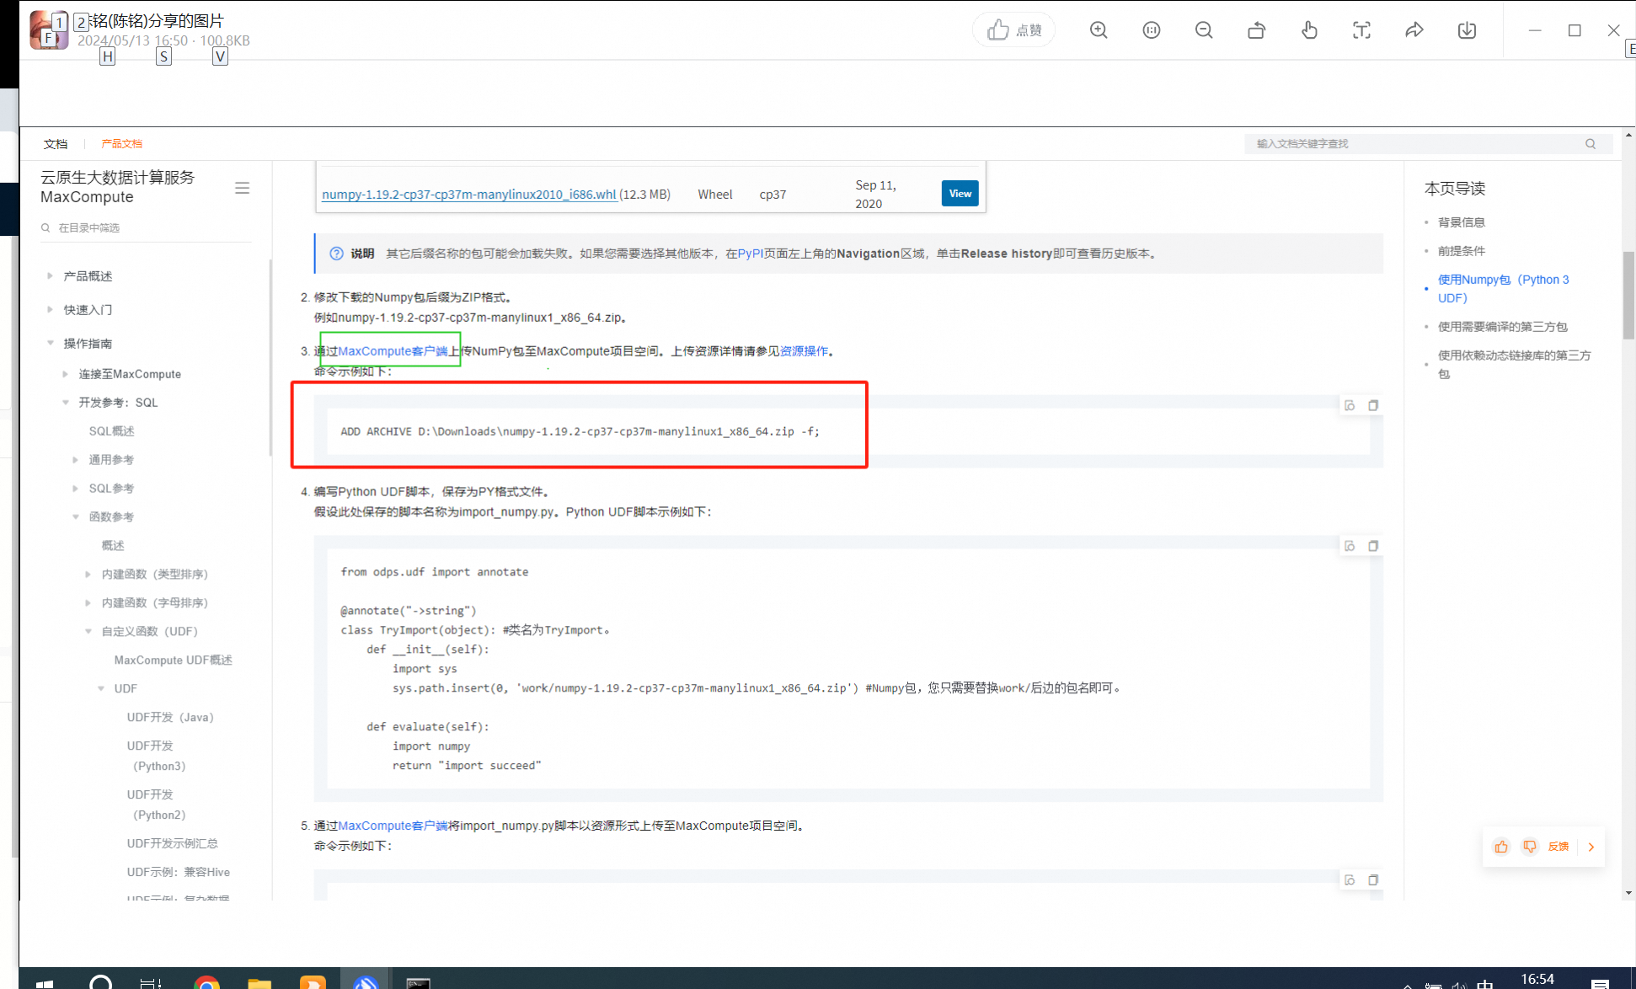The image size is (1636, 989).
Task: Expand the 通用参考 tree node
Action: [75, 459]
